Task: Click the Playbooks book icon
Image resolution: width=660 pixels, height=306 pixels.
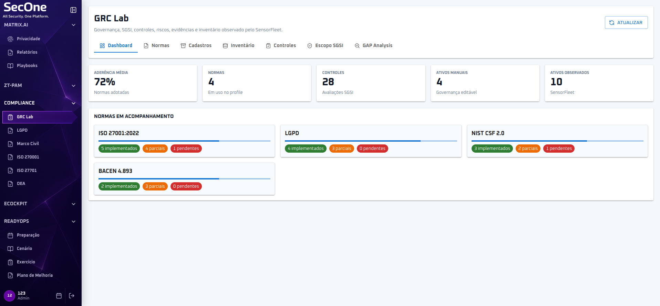Action: (x=10, y=66)
